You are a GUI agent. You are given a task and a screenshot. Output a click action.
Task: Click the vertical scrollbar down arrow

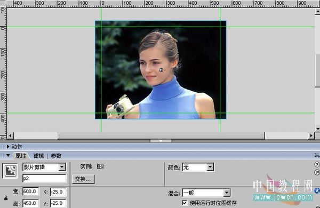(x=317, y=129)
